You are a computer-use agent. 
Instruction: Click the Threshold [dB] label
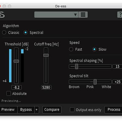tap(17, 44)
